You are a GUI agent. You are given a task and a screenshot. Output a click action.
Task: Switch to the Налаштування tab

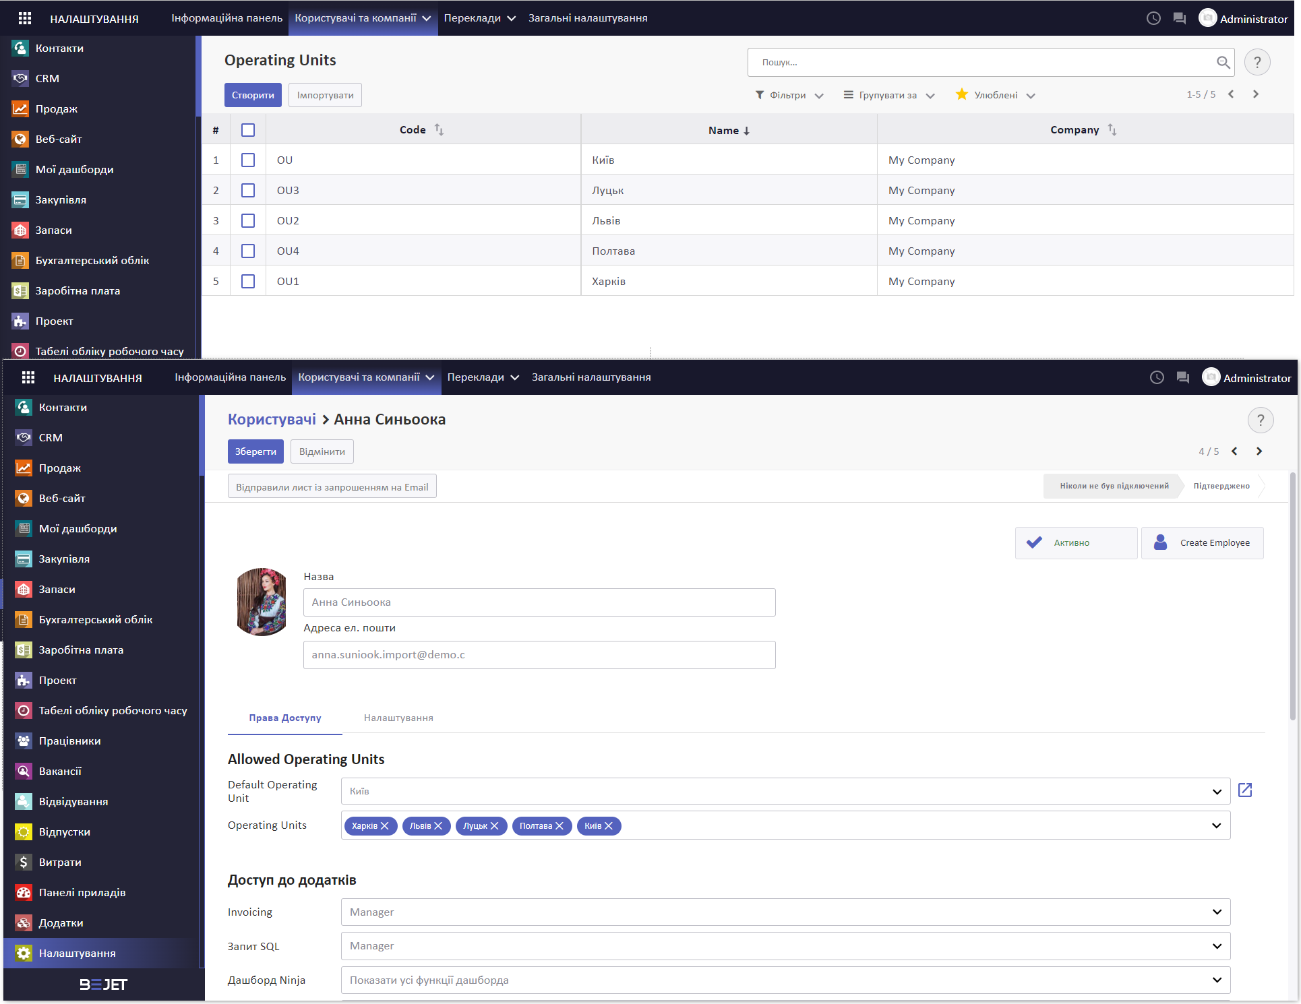coord(398,718)
